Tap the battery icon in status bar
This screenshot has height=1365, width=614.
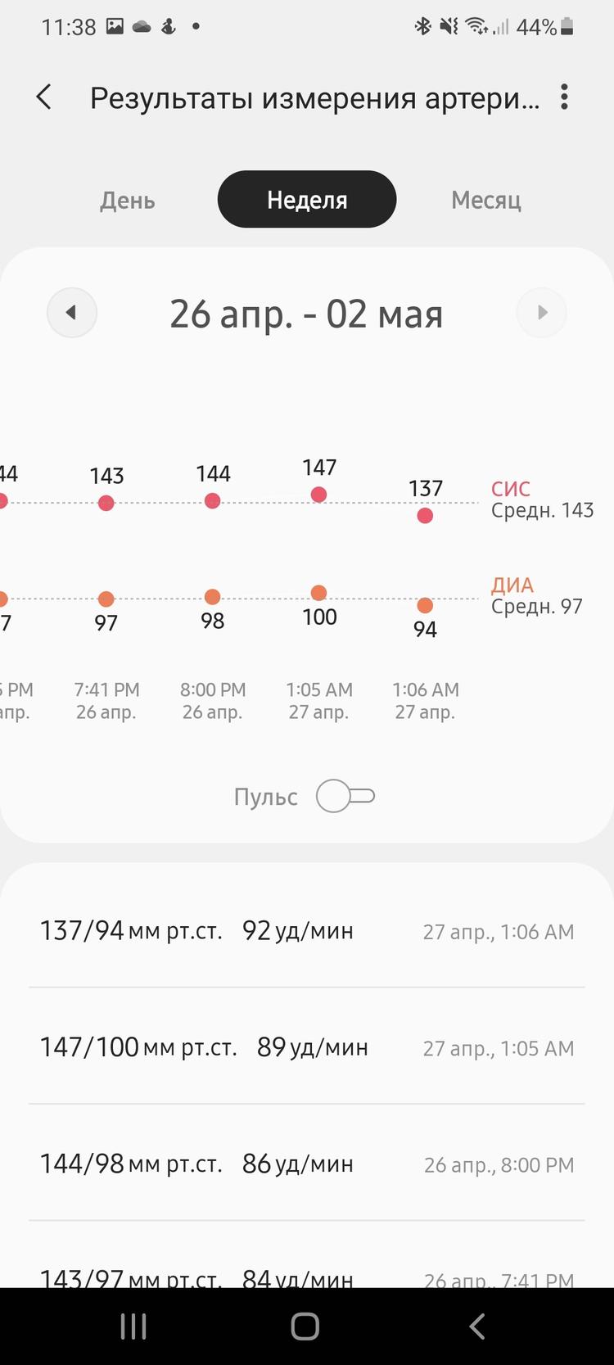[x=567, y=27]
